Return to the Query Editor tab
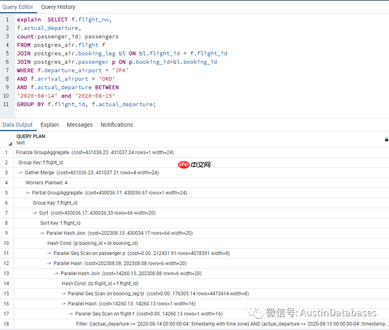The image size is (389, 330). [18, 6]
